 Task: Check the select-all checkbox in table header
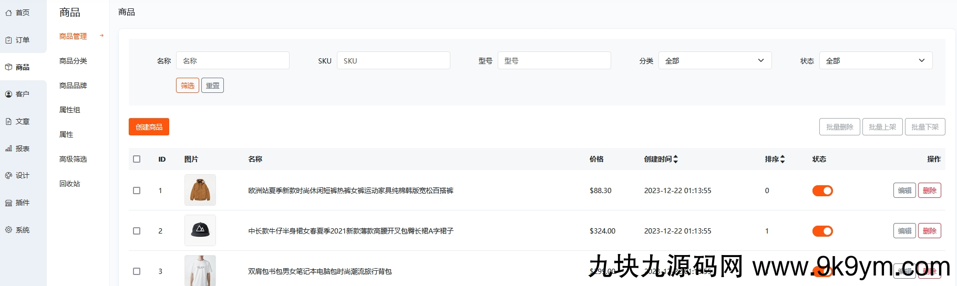[x=137, y=159]
